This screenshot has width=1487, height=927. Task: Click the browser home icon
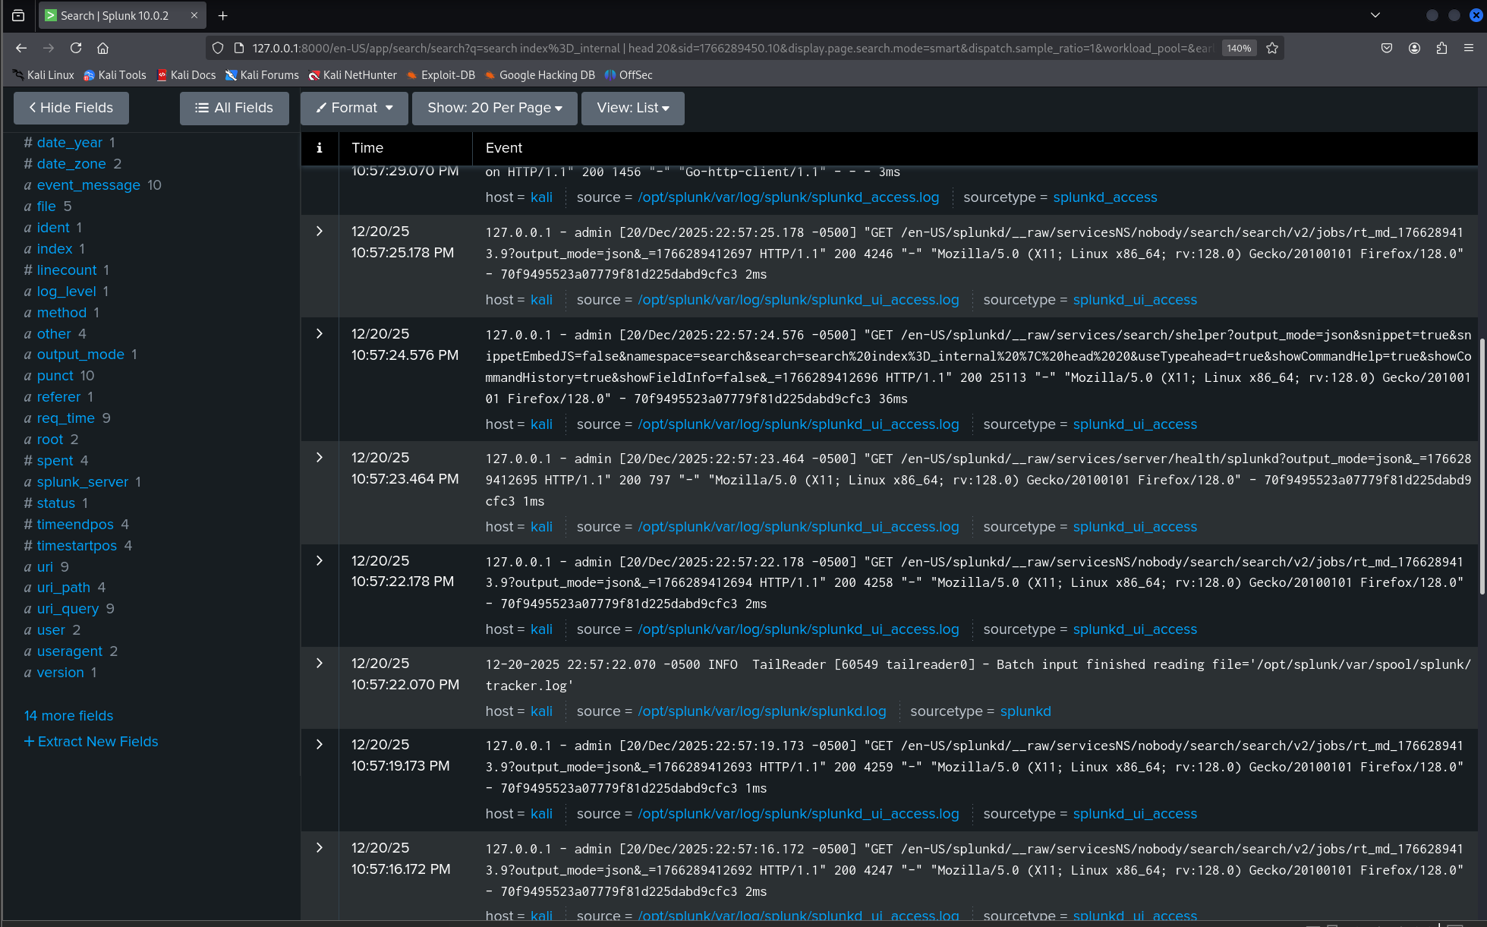(x=103, y=48)
